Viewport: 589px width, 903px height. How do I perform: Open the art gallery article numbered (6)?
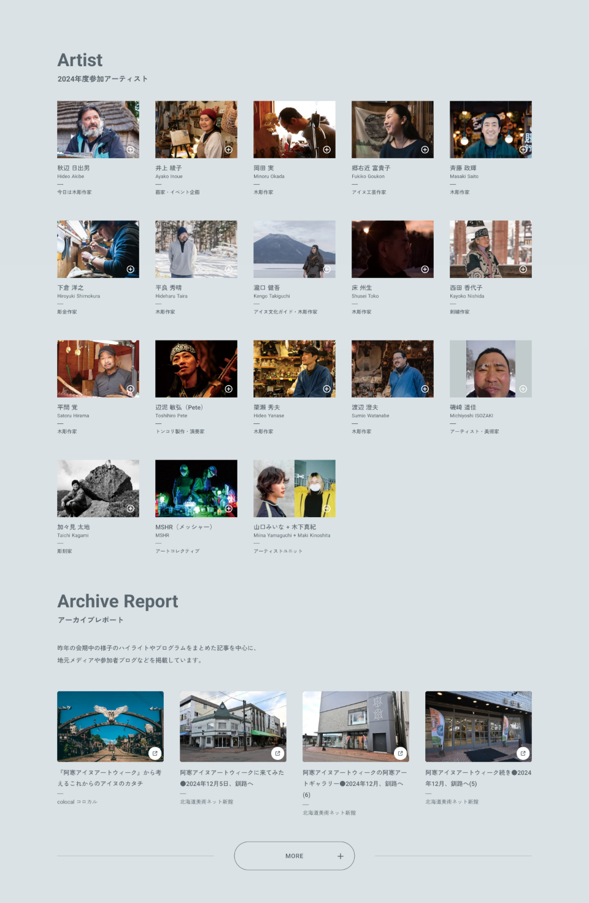click(x=355, y=783)
